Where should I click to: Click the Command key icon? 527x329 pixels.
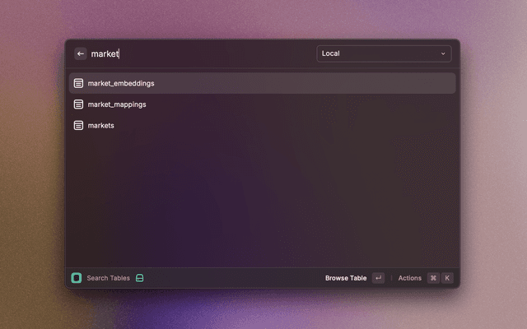433,278
